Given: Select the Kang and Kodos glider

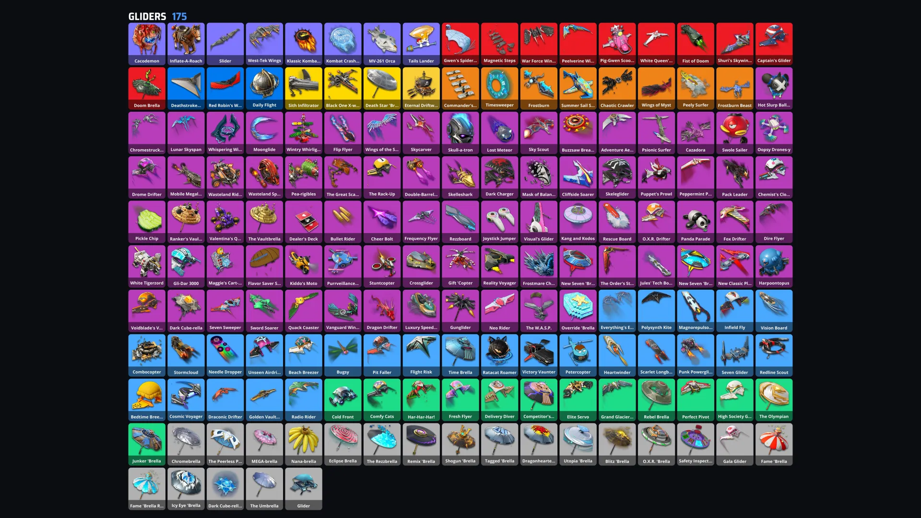Looking at the screenshot, I should [578, 222].
